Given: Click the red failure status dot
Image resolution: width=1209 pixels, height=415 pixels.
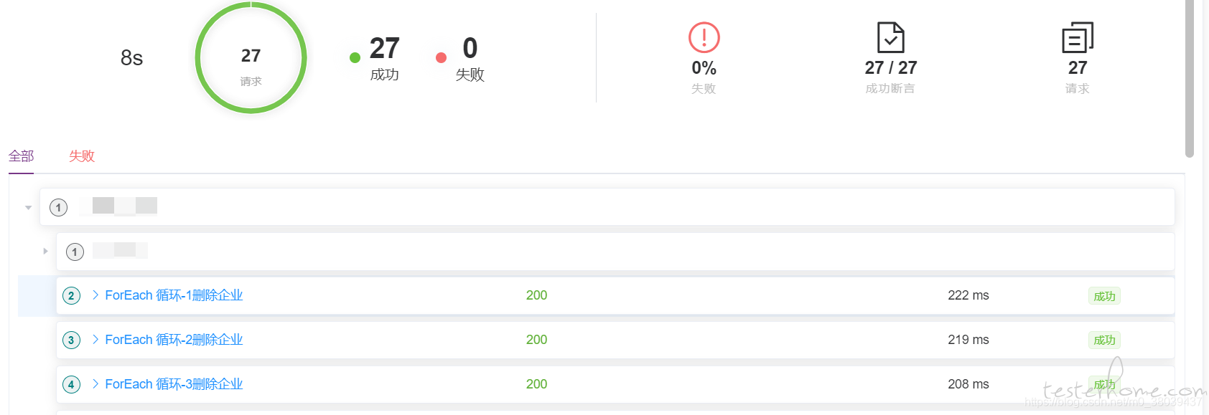Looking at the screenshot, I should coord(441,58).
